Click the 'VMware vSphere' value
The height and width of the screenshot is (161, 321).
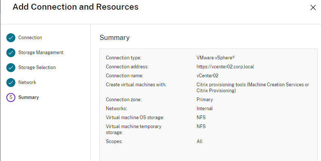pyautogui.click(x=215, y=58)
